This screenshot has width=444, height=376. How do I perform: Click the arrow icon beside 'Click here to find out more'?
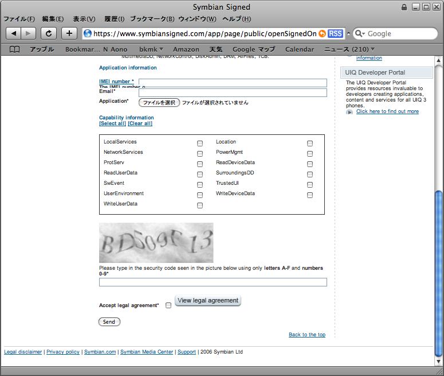(x=349, y=112)
